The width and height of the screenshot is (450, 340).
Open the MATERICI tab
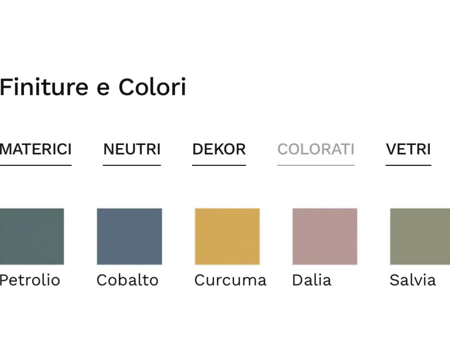pos(36,149)
